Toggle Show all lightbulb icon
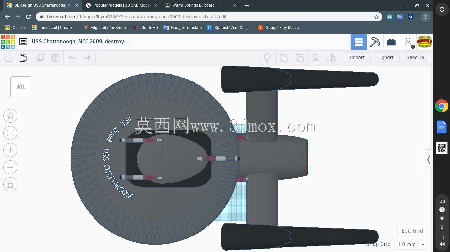This screenshot has height=252, width=450. [267, 58]
